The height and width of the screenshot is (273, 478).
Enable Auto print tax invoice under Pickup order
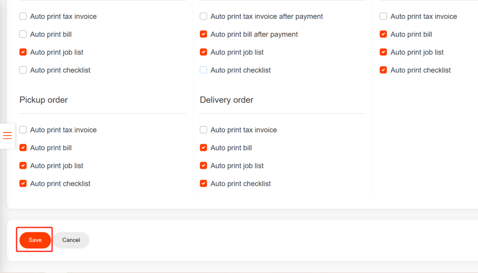[x=23, y=130]
